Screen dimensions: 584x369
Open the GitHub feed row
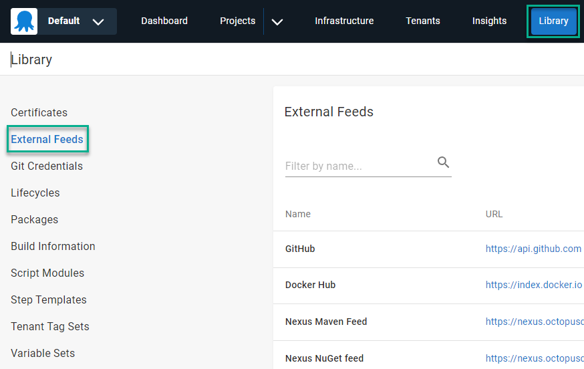pos(428,249)
